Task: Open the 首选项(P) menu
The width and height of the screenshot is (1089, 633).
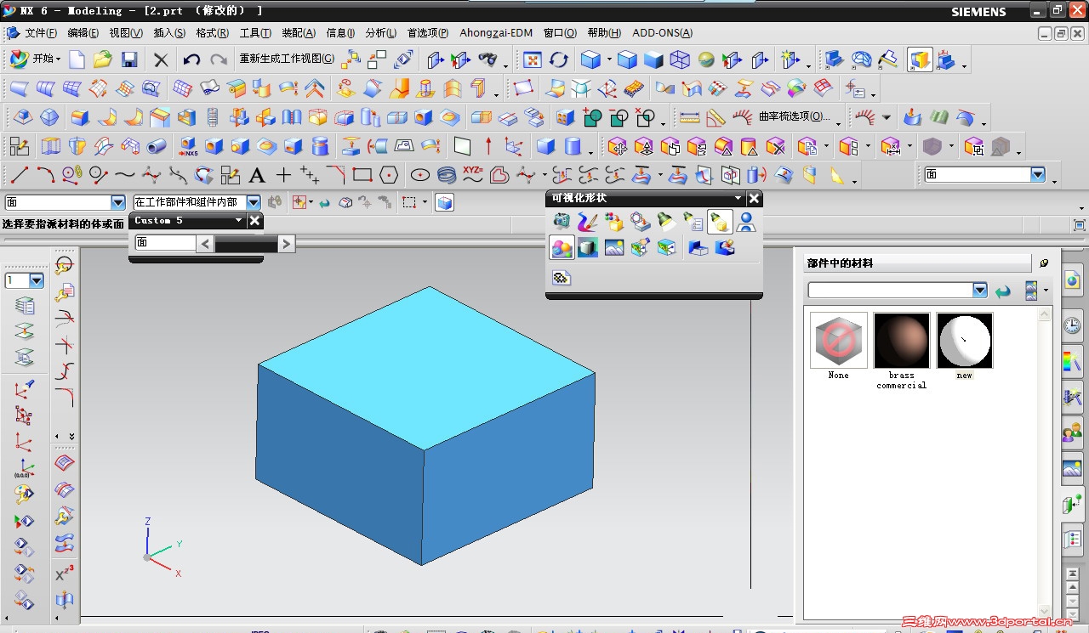Action: [x=428, y=33]
